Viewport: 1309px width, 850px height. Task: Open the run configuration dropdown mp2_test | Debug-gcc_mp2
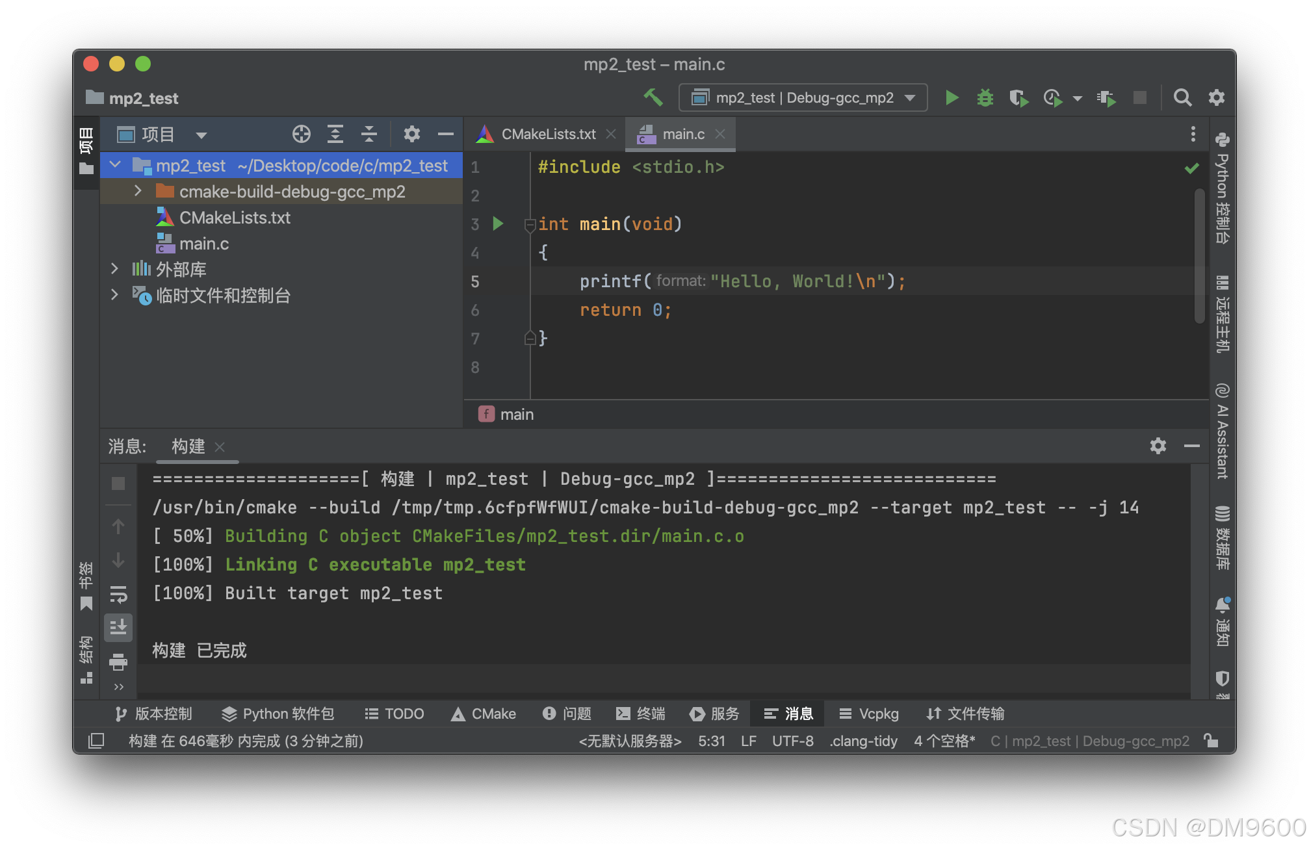coord(803,97)
